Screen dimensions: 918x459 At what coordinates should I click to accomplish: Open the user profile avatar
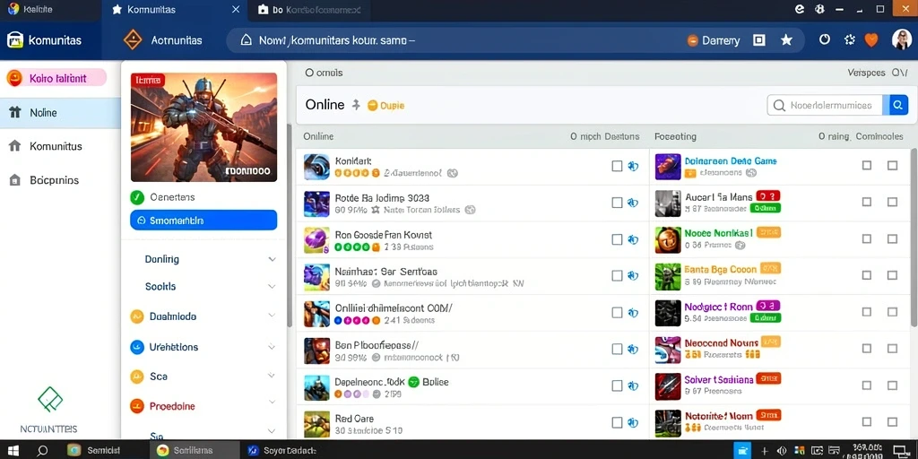[902, 39]
